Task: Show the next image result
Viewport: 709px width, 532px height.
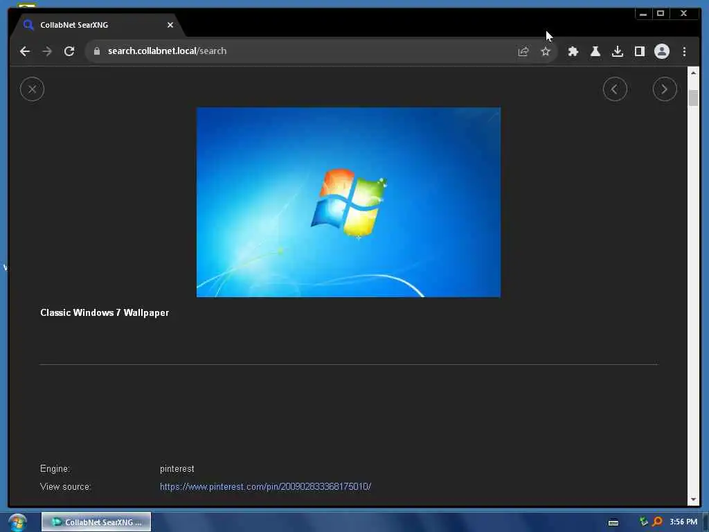Action: pyautogui.click(x=665, y=89)
